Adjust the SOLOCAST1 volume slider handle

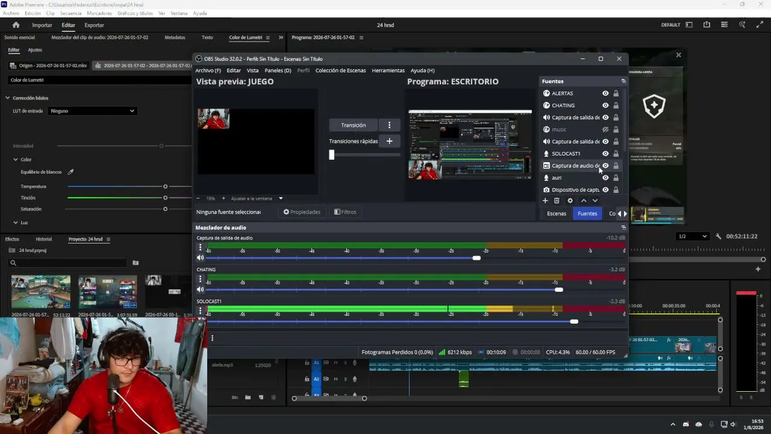coord(574,321)
